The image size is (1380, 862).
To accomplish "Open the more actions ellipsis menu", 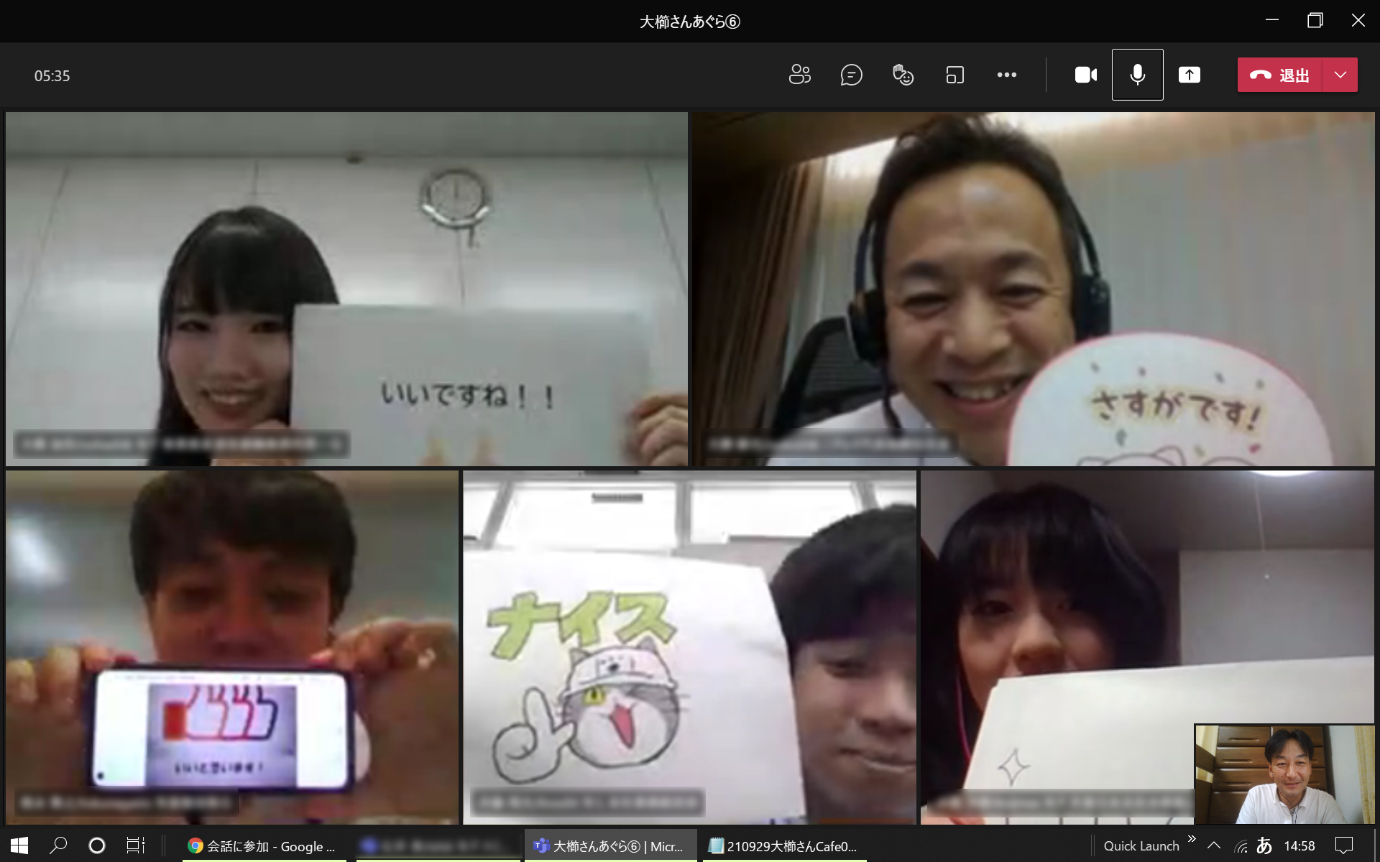I will [1006, 75].
